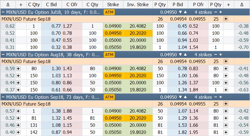Screen dimensions: 250x136
Task: Click Jul18 call bid 0.77 cell
Action: pos(52,26)
